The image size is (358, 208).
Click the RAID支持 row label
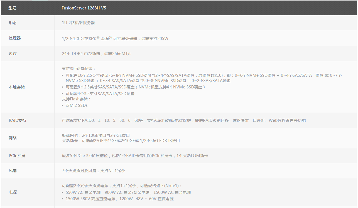pos(18,120)
